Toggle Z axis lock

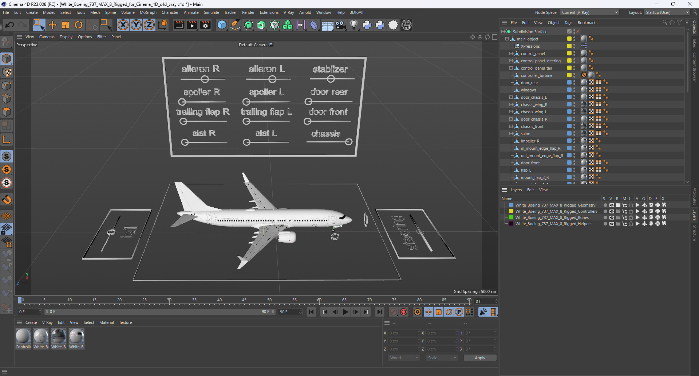[x=149, y=25]
